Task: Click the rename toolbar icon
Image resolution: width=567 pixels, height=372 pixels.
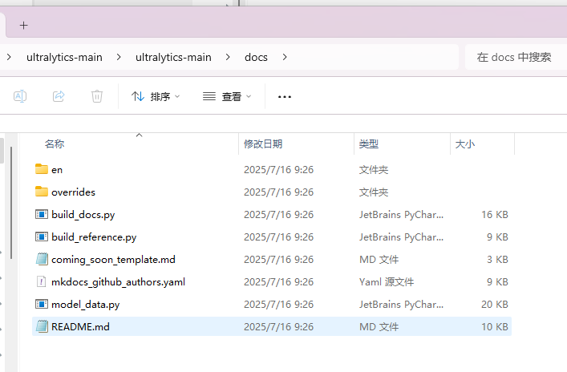Action: click(20, 96)
